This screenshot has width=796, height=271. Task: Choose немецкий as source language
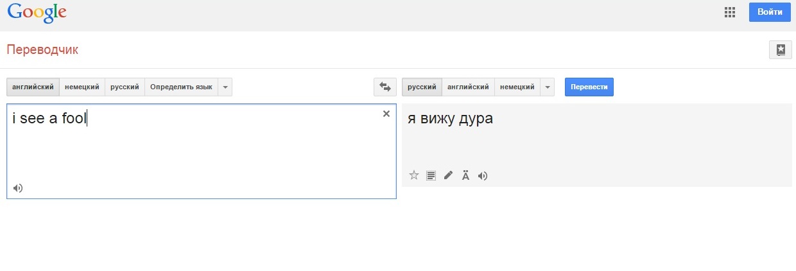click(x=82, y=87)
